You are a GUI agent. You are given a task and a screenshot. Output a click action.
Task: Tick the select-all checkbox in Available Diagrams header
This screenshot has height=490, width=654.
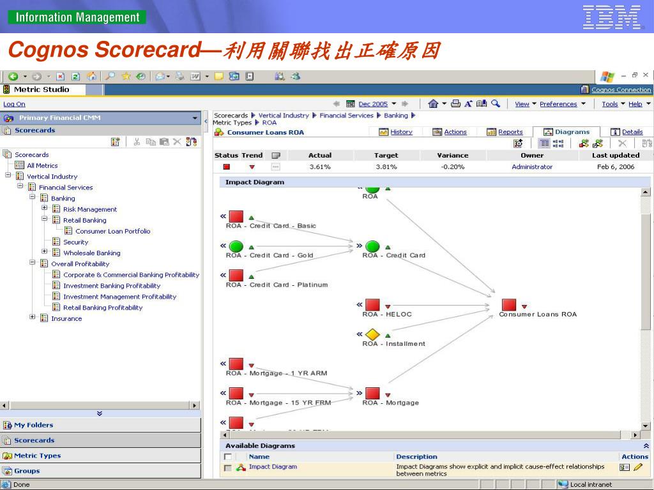tap(228, 457)
